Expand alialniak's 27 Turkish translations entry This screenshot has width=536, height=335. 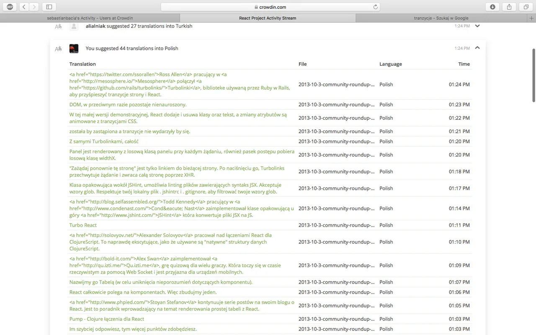click(477, 26)
